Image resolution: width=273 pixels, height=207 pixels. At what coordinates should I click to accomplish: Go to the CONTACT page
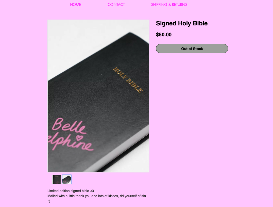116,5
